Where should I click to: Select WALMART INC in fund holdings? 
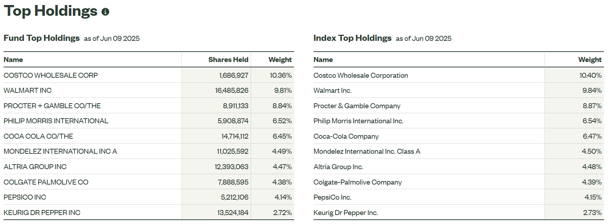[x=28, y=90]
